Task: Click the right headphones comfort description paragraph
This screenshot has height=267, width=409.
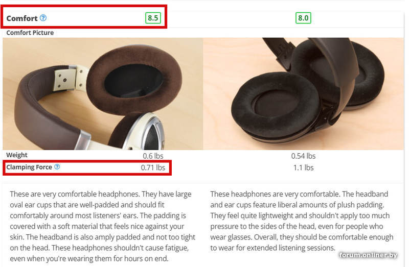Action: [x=302, y=221]
